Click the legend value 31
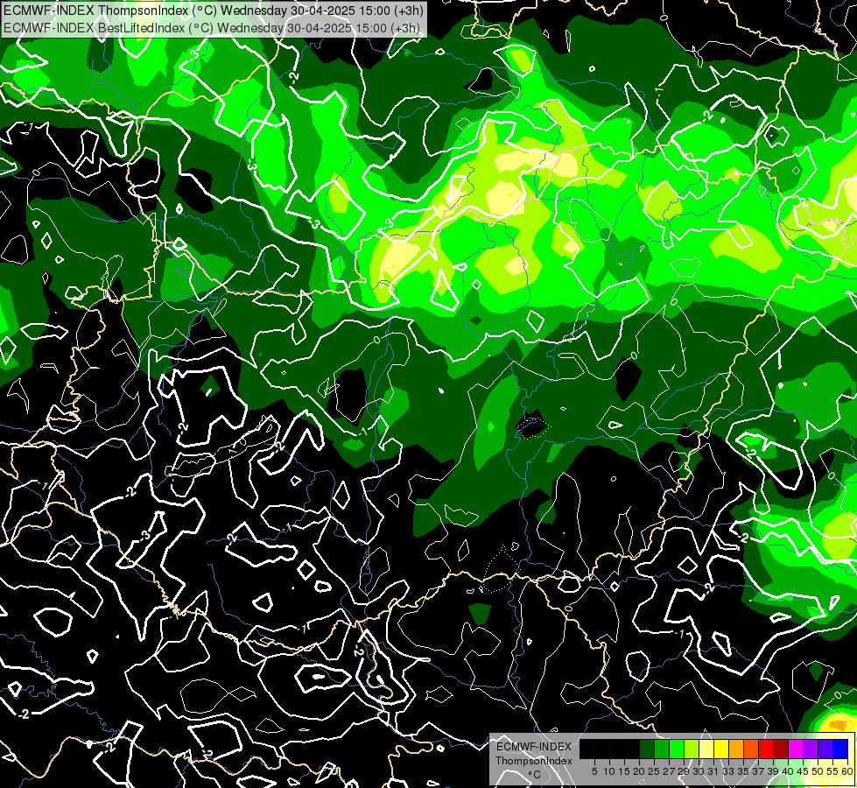Viewport: 857px width, 788px height. pyautogui.click(x=713, y=771)
